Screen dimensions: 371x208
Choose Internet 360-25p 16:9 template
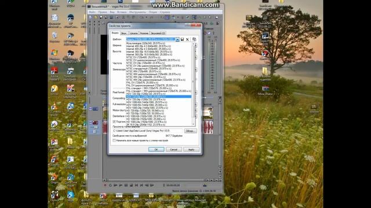point(158,54)
